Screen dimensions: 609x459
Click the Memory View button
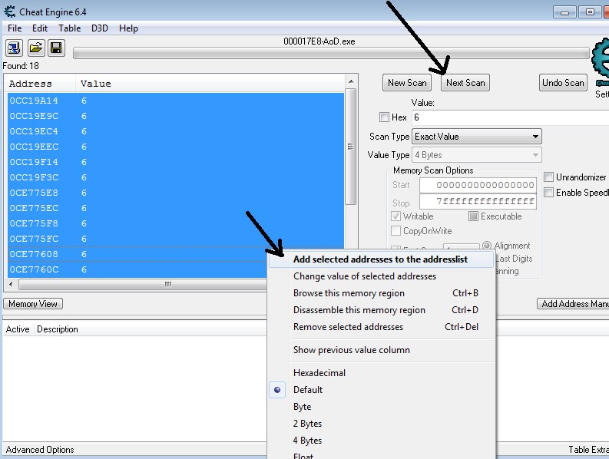click(x=33, y=304)
